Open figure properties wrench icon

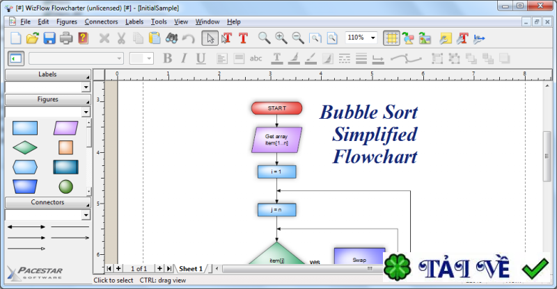coord(446,38)
